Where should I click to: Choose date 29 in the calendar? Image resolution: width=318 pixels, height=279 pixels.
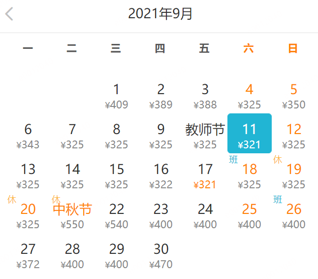point(116,253)
